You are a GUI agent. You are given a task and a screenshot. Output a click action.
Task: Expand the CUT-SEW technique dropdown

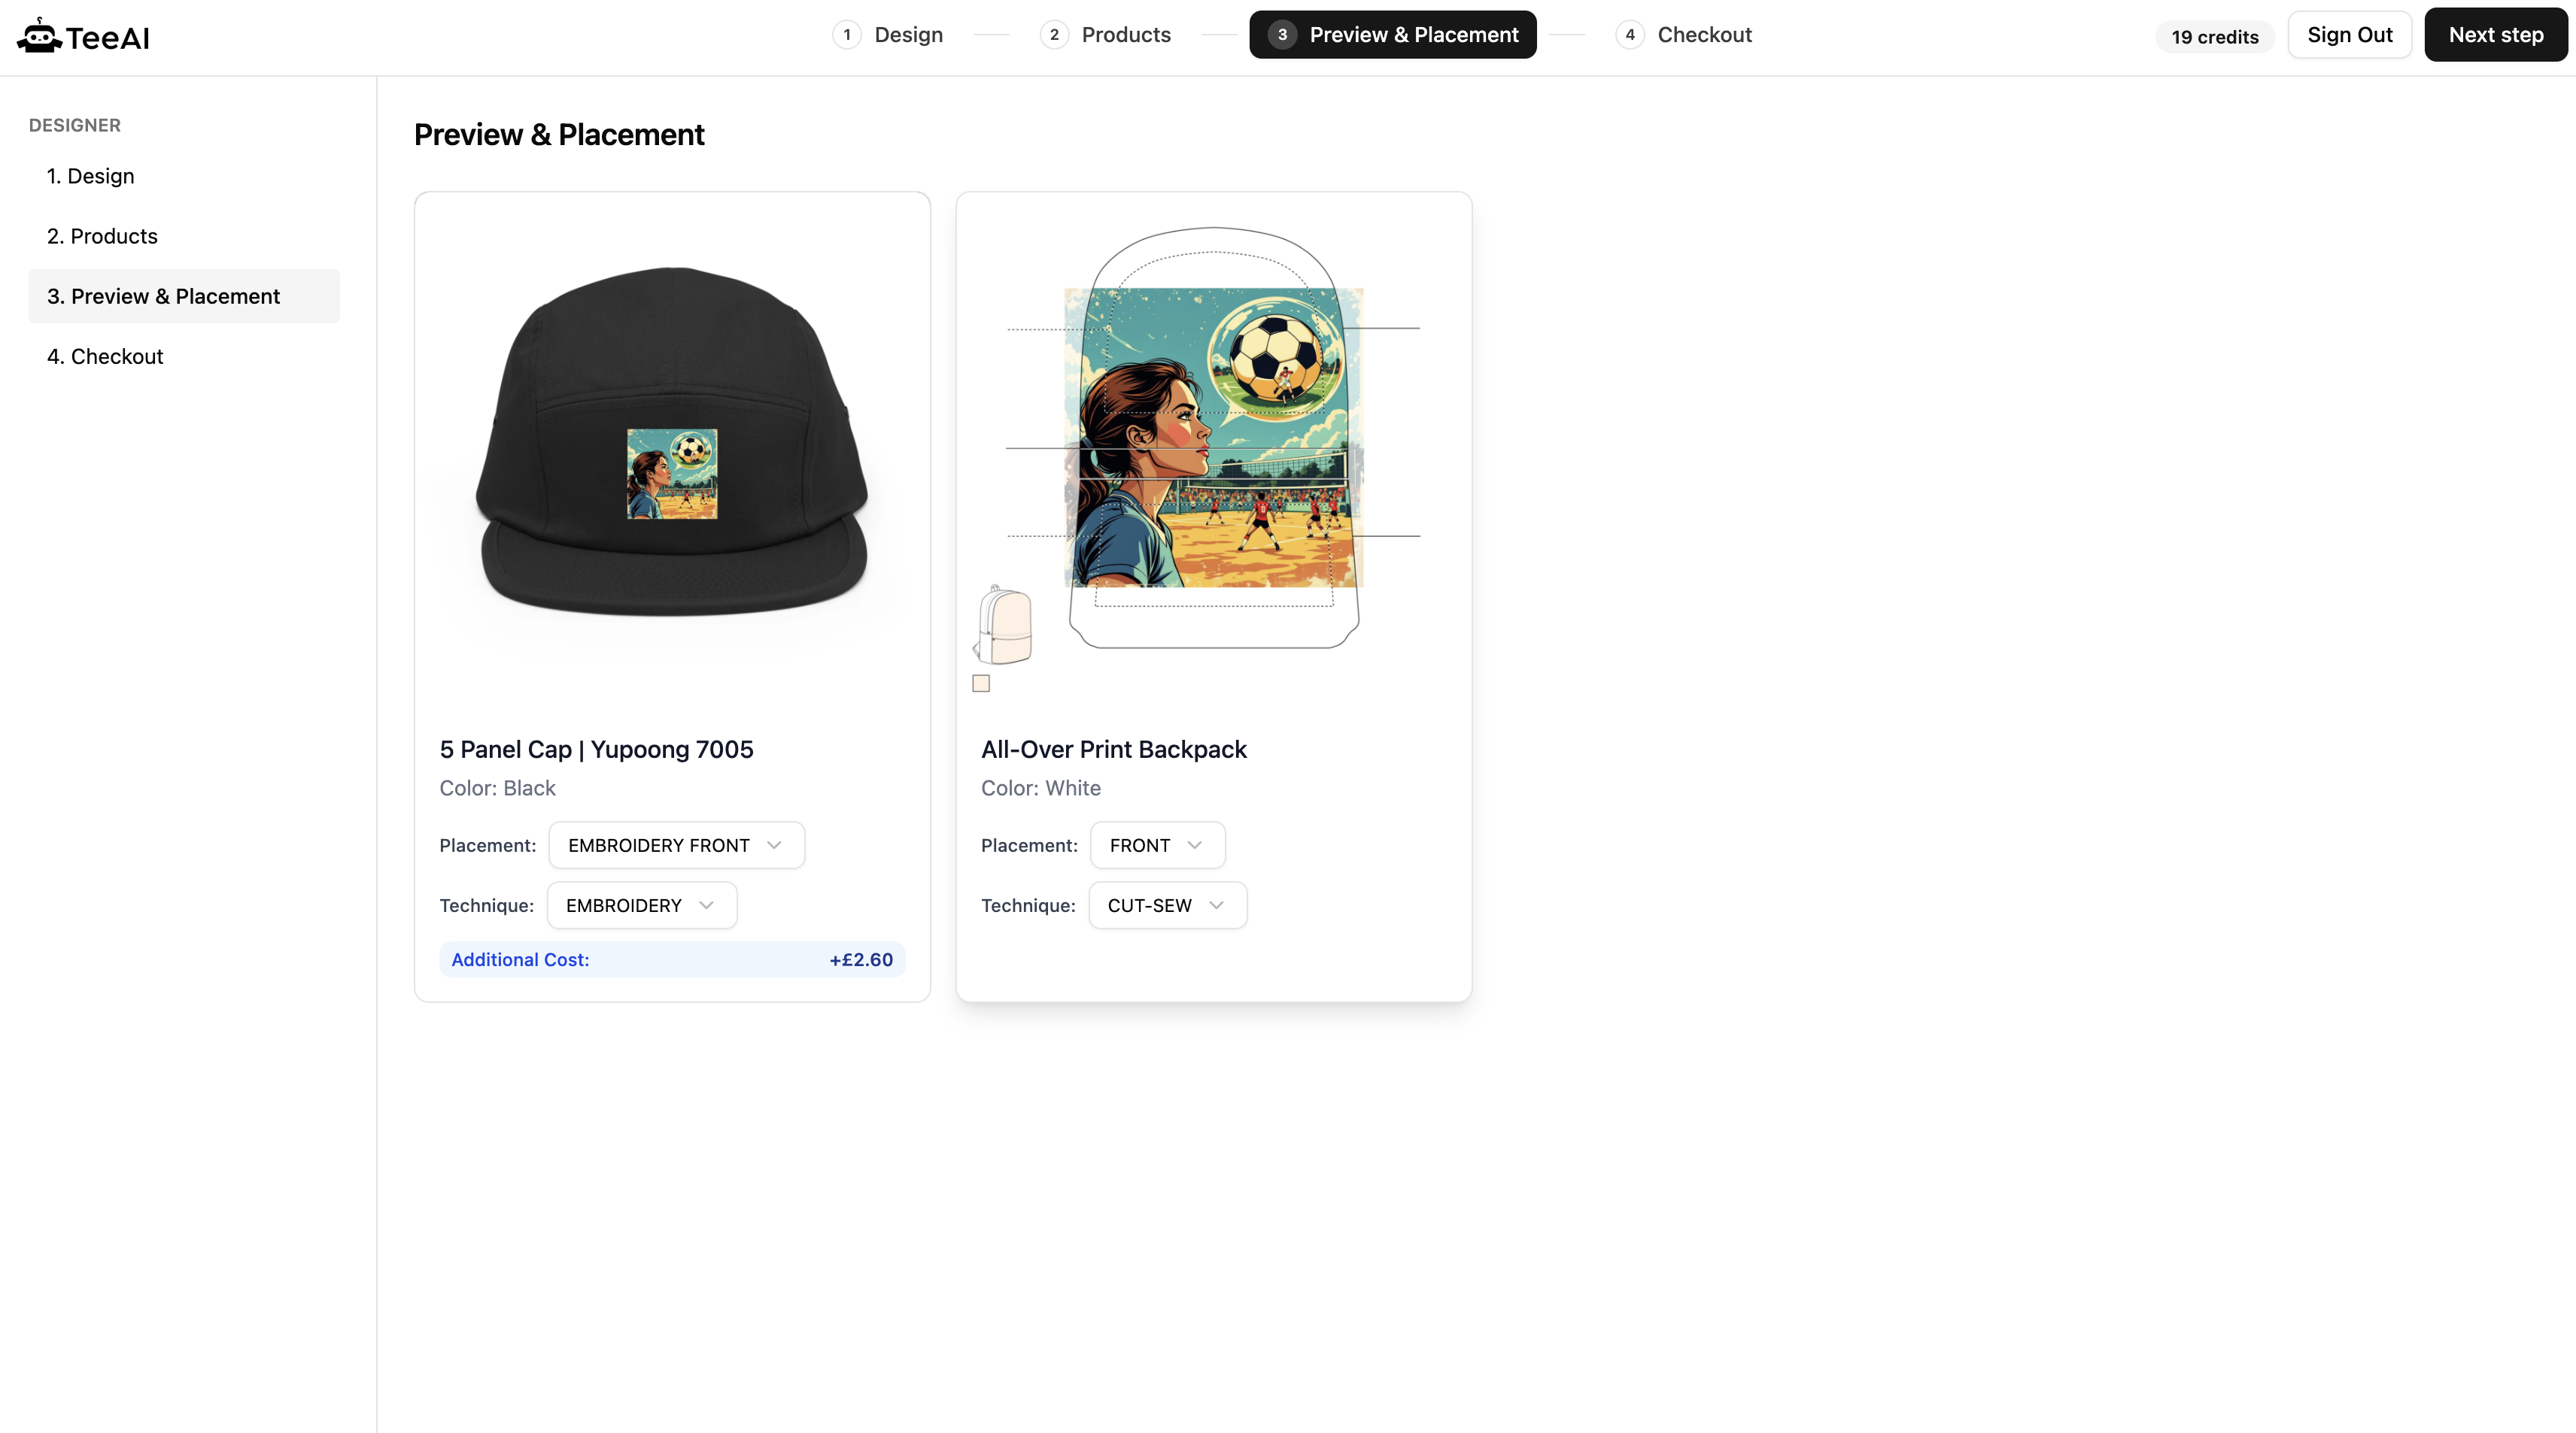click(1168, 905)
